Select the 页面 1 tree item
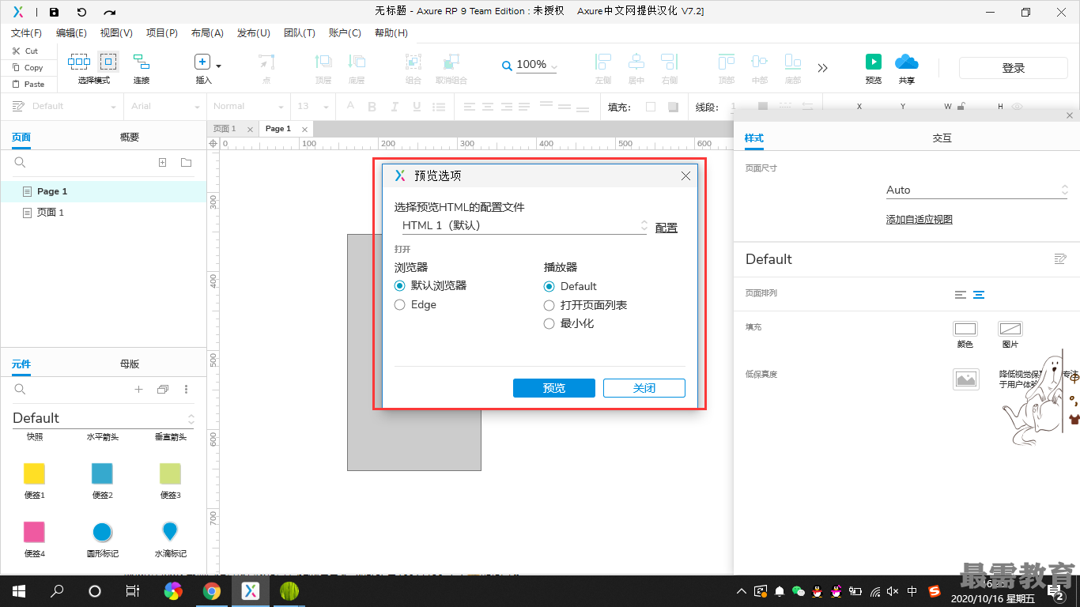This screenshot has height=607, width=1080. tap(104, 213)
